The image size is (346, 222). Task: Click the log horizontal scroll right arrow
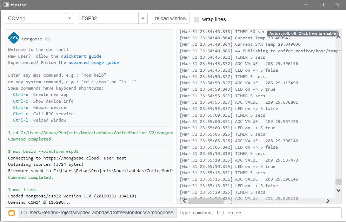(x=328, y=201)
